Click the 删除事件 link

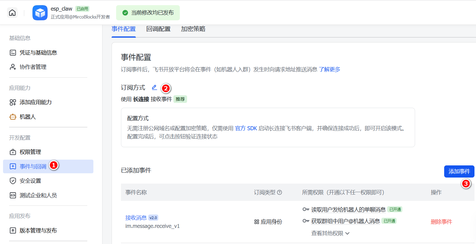(x=441, y=222)
